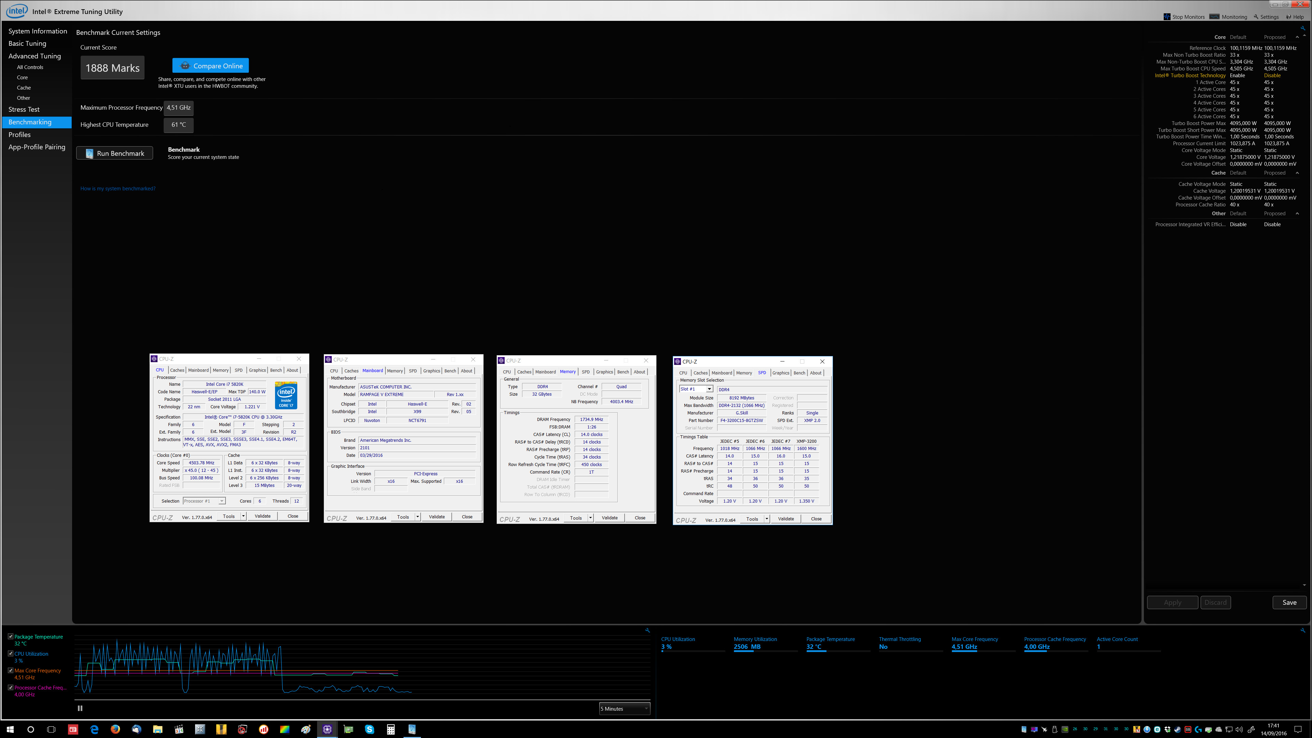This screenshot has height=738, width=1312.
Task: Click the wrench icon above the monitor readouts
Action: pyautogui.click(x=1303, y=630)
